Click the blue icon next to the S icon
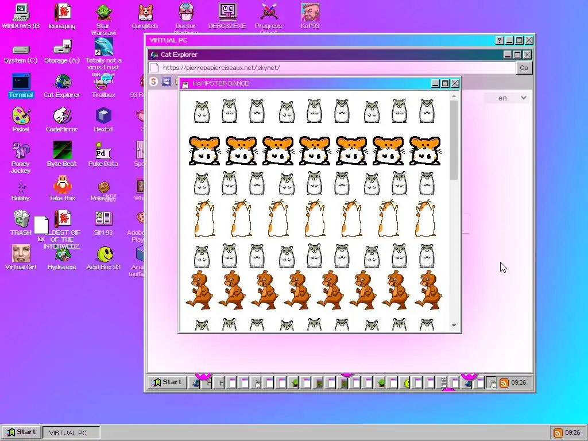 point(167,82)
